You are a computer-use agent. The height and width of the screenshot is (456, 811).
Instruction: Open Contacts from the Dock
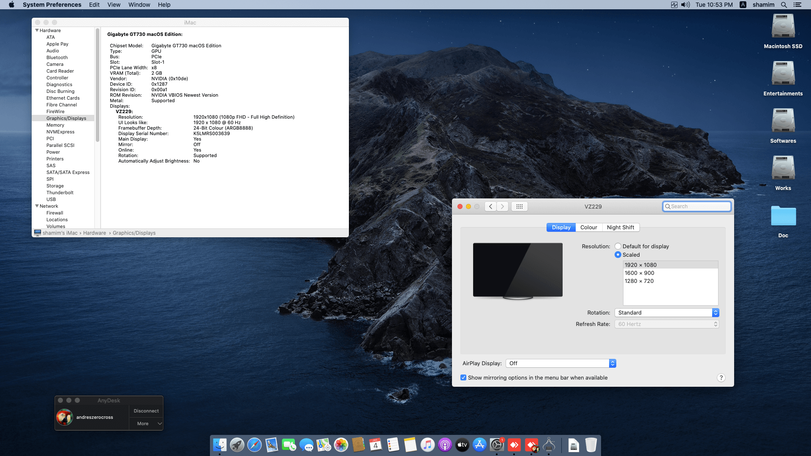click(x=358, y=445)
